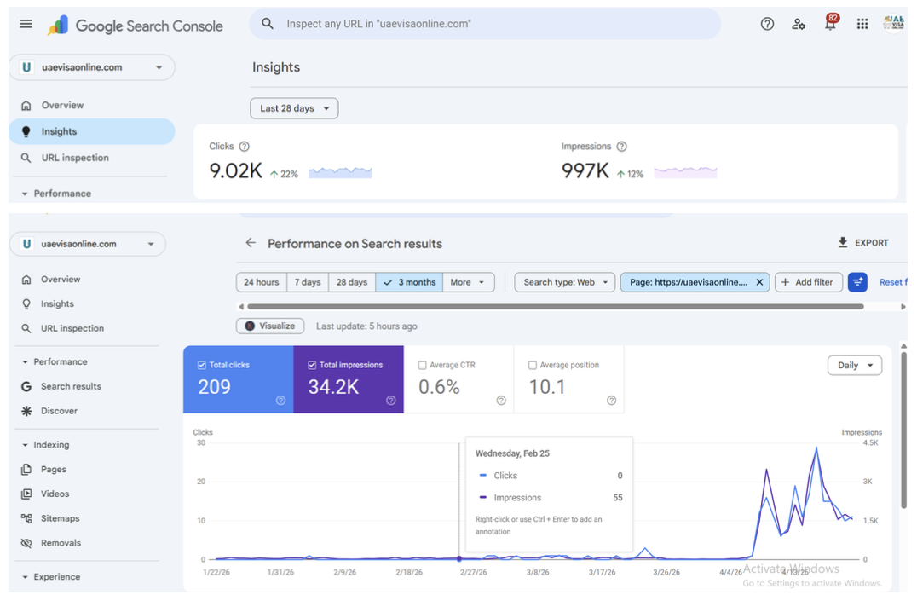Click the EXPORT label
Screen dimensions: 917x595
(871, 243)
